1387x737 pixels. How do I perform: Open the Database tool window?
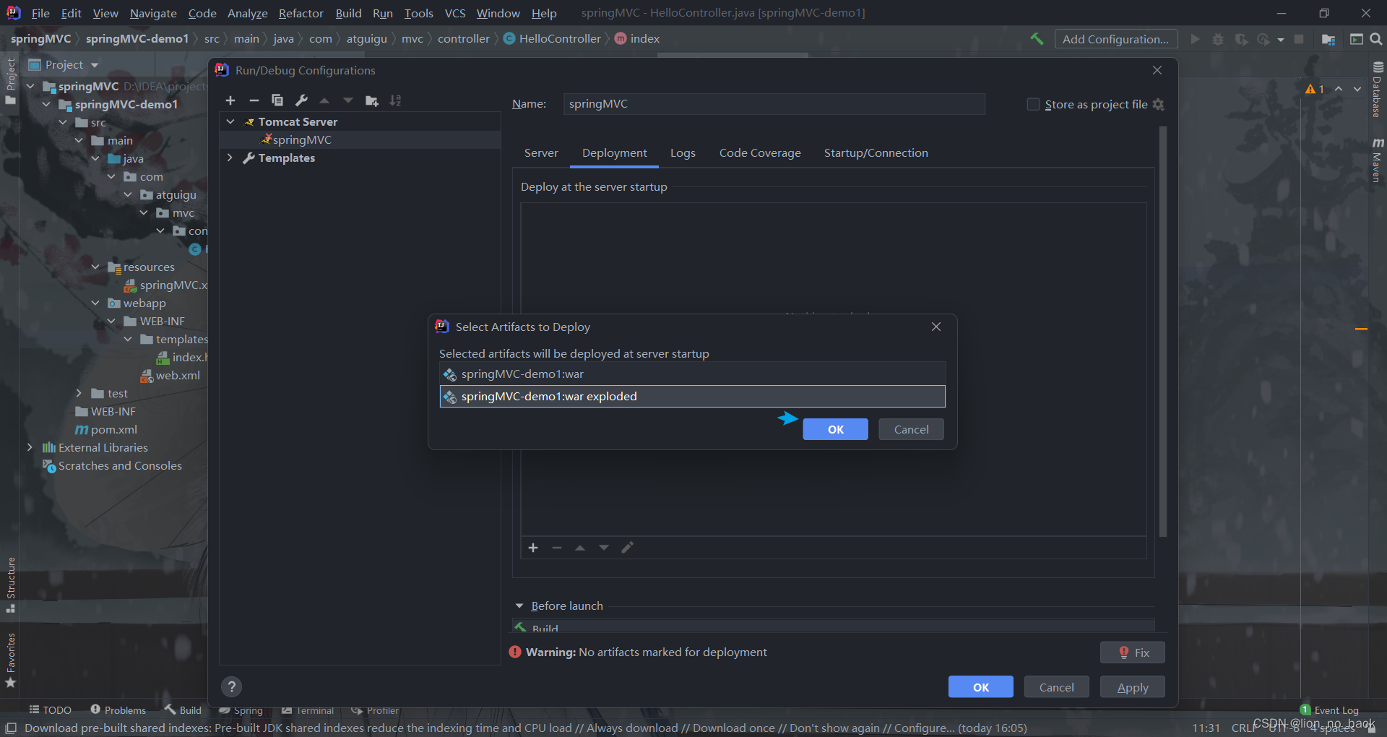click(1378, 90)
